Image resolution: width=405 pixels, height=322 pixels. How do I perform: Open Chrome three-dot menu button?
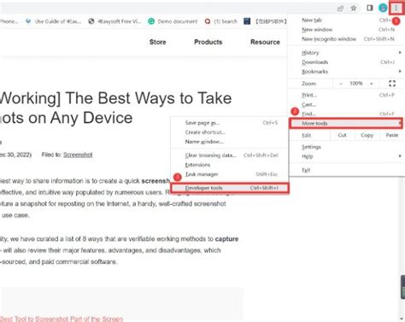(x=396, y=8)
